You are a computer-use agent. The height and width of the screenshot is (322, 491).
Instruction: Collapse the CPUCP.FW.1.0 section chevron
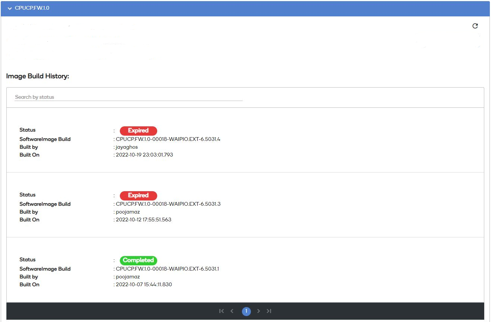[10, 8]
